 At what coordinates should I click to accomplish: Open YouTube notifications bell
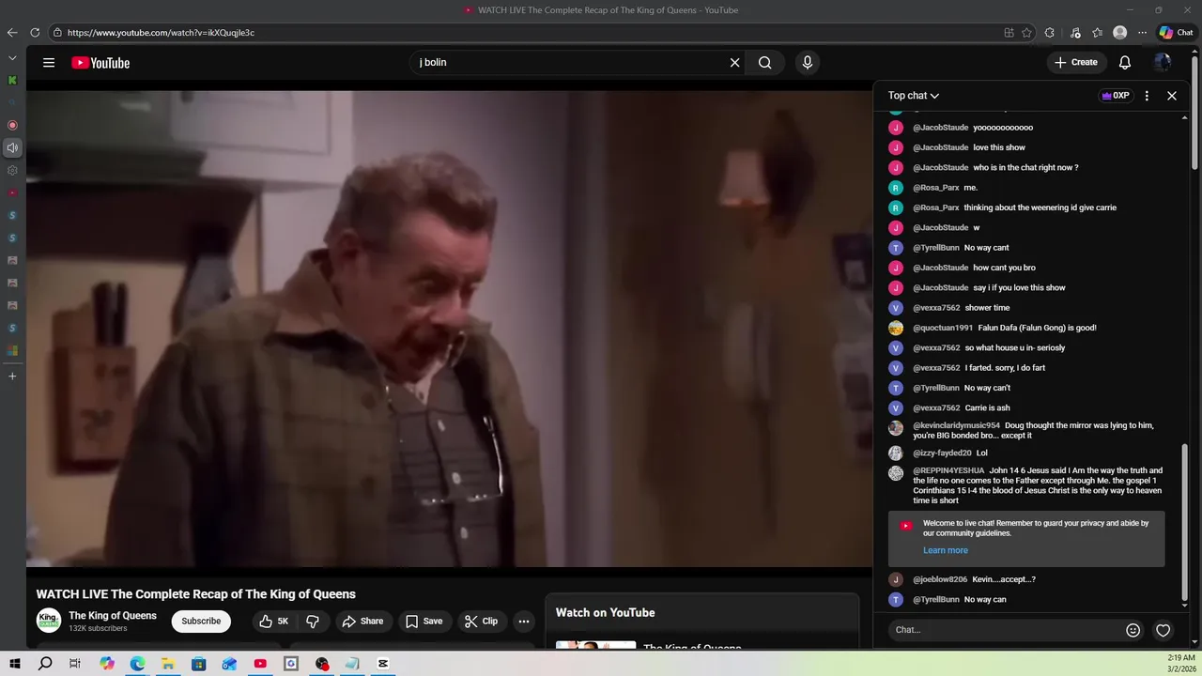coord(1125,63)
